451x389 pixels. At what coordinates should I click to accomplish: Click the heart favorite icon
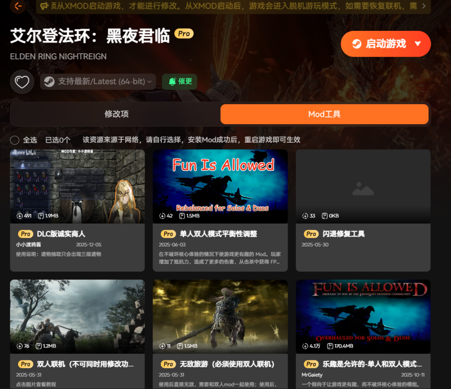click(x=22, y=82)
